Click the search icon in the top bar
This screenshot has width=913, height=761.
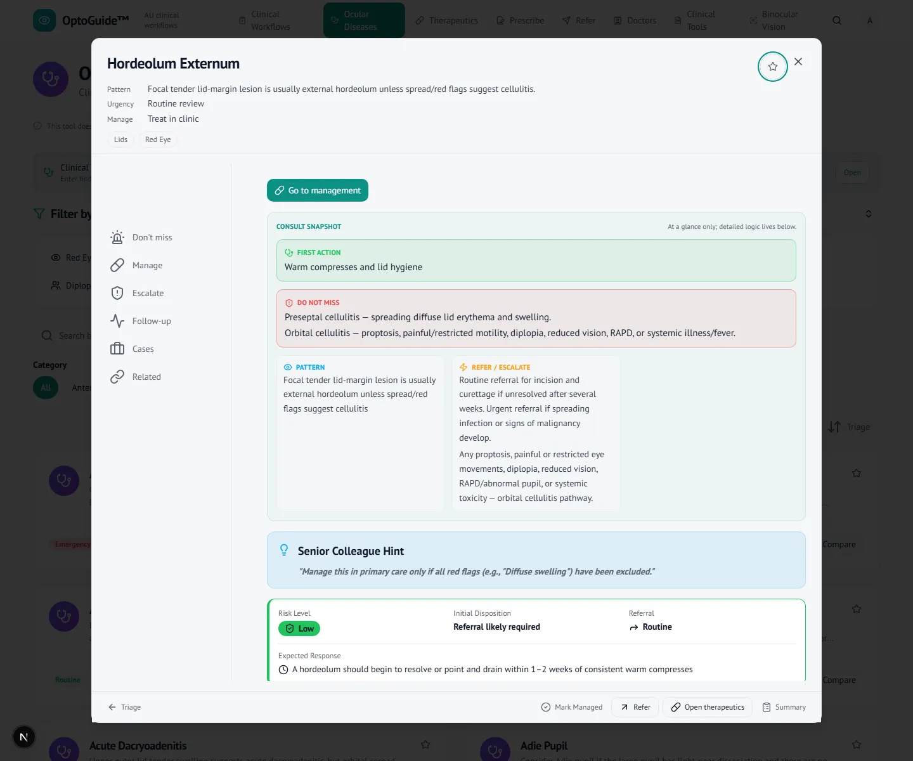tap(837, 20)
